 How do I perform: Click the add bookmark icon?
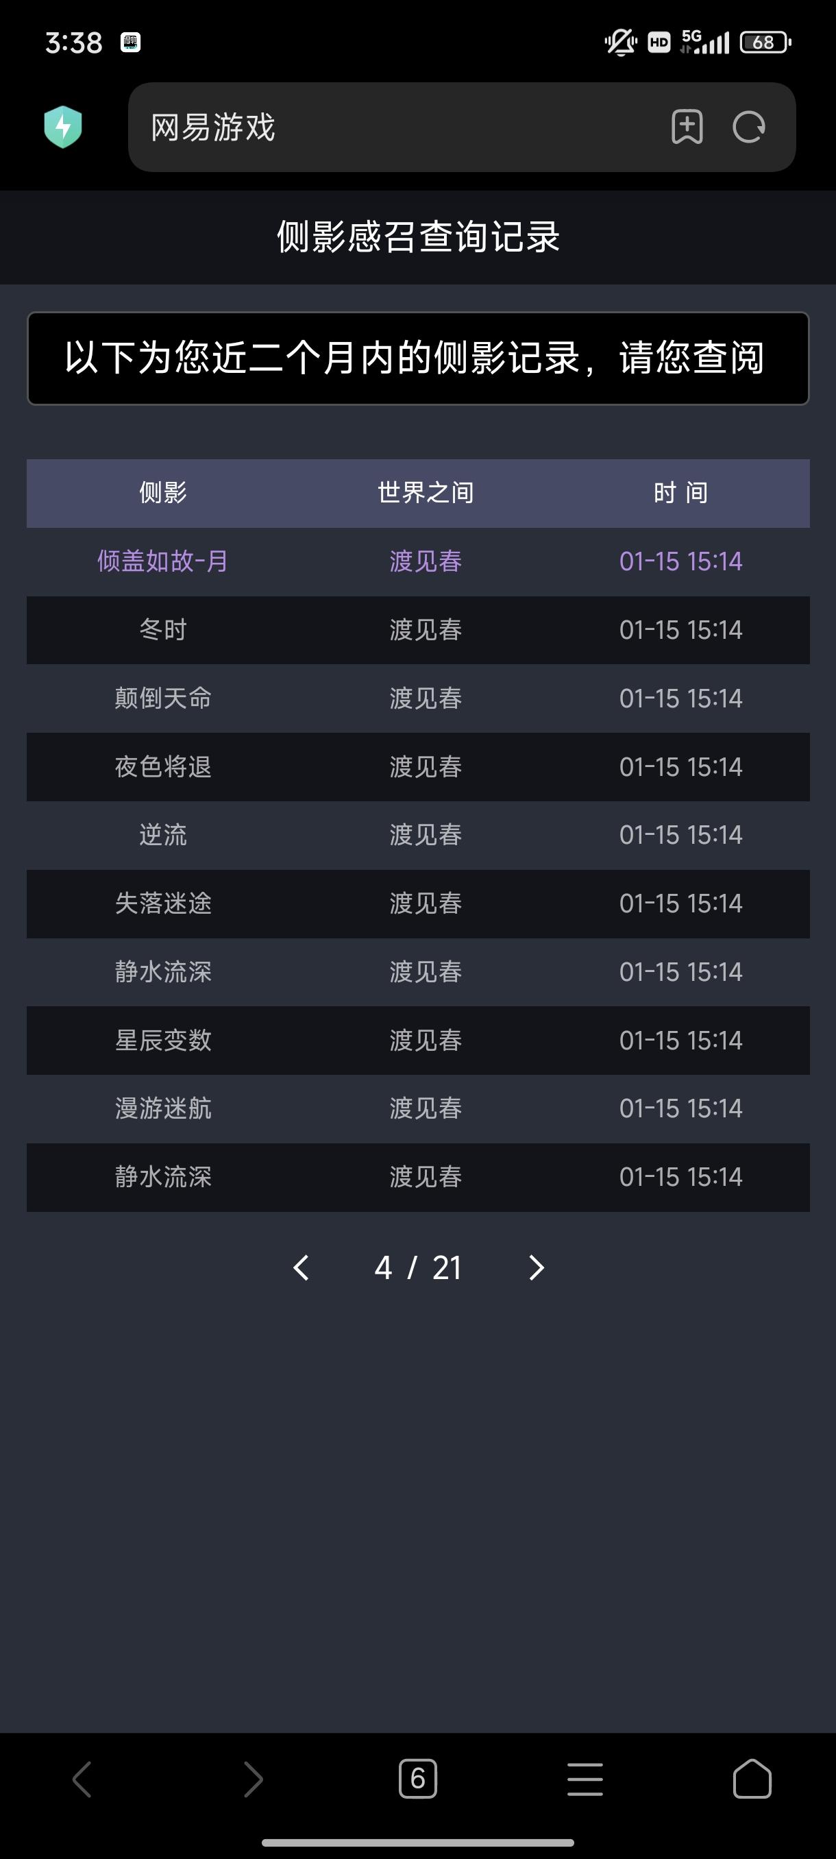[687, 127]
